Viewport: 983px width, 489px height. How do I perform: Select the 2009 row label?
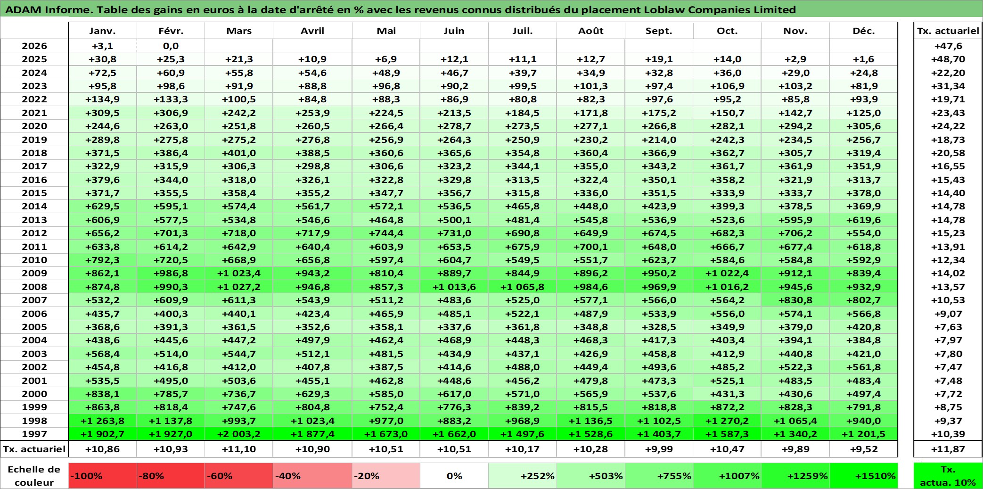coord(34,273)
